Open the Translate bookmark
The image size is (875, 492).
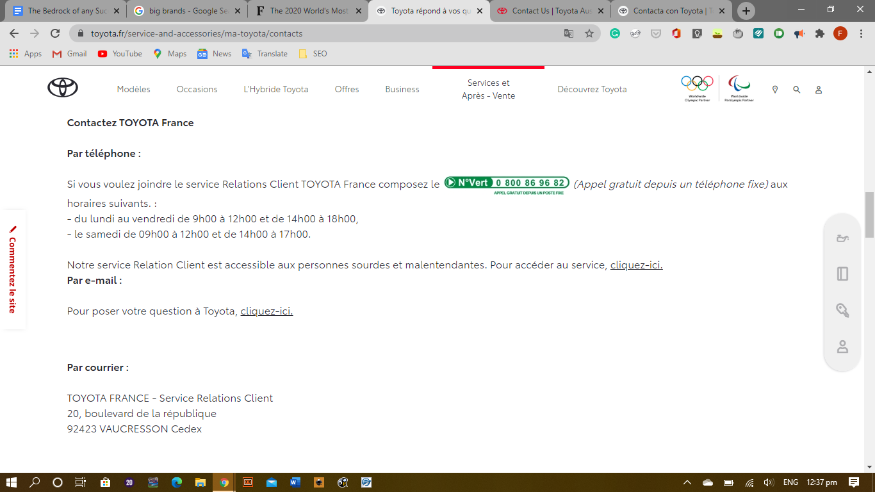click(x=265, y=54)
